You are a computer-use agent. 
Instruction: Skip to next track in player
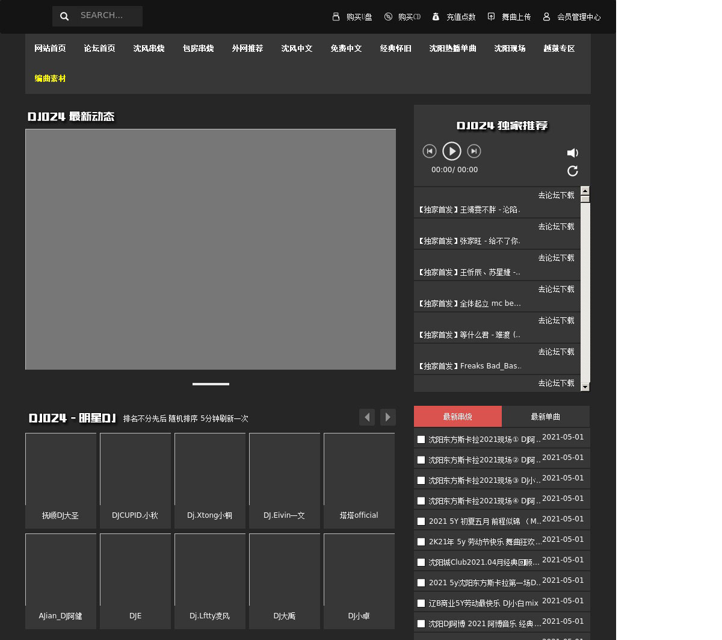474,151
